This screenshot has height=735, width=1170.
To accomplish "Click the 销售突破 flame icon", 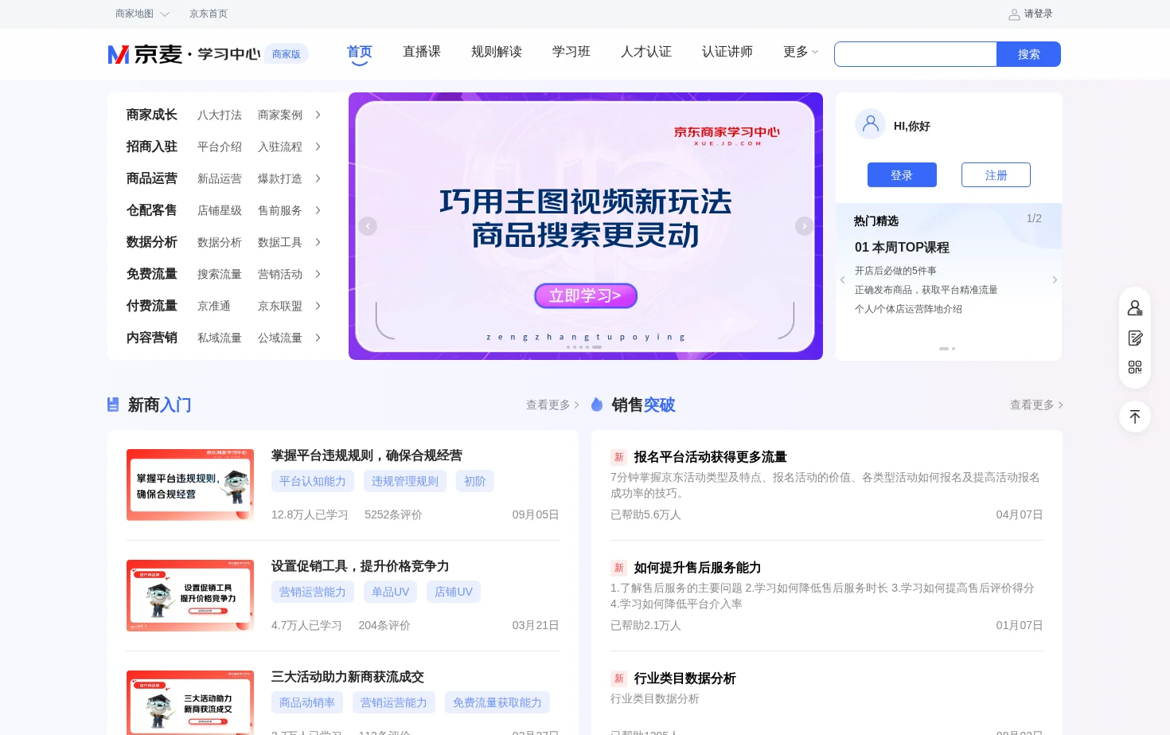I will click(597, 405).
